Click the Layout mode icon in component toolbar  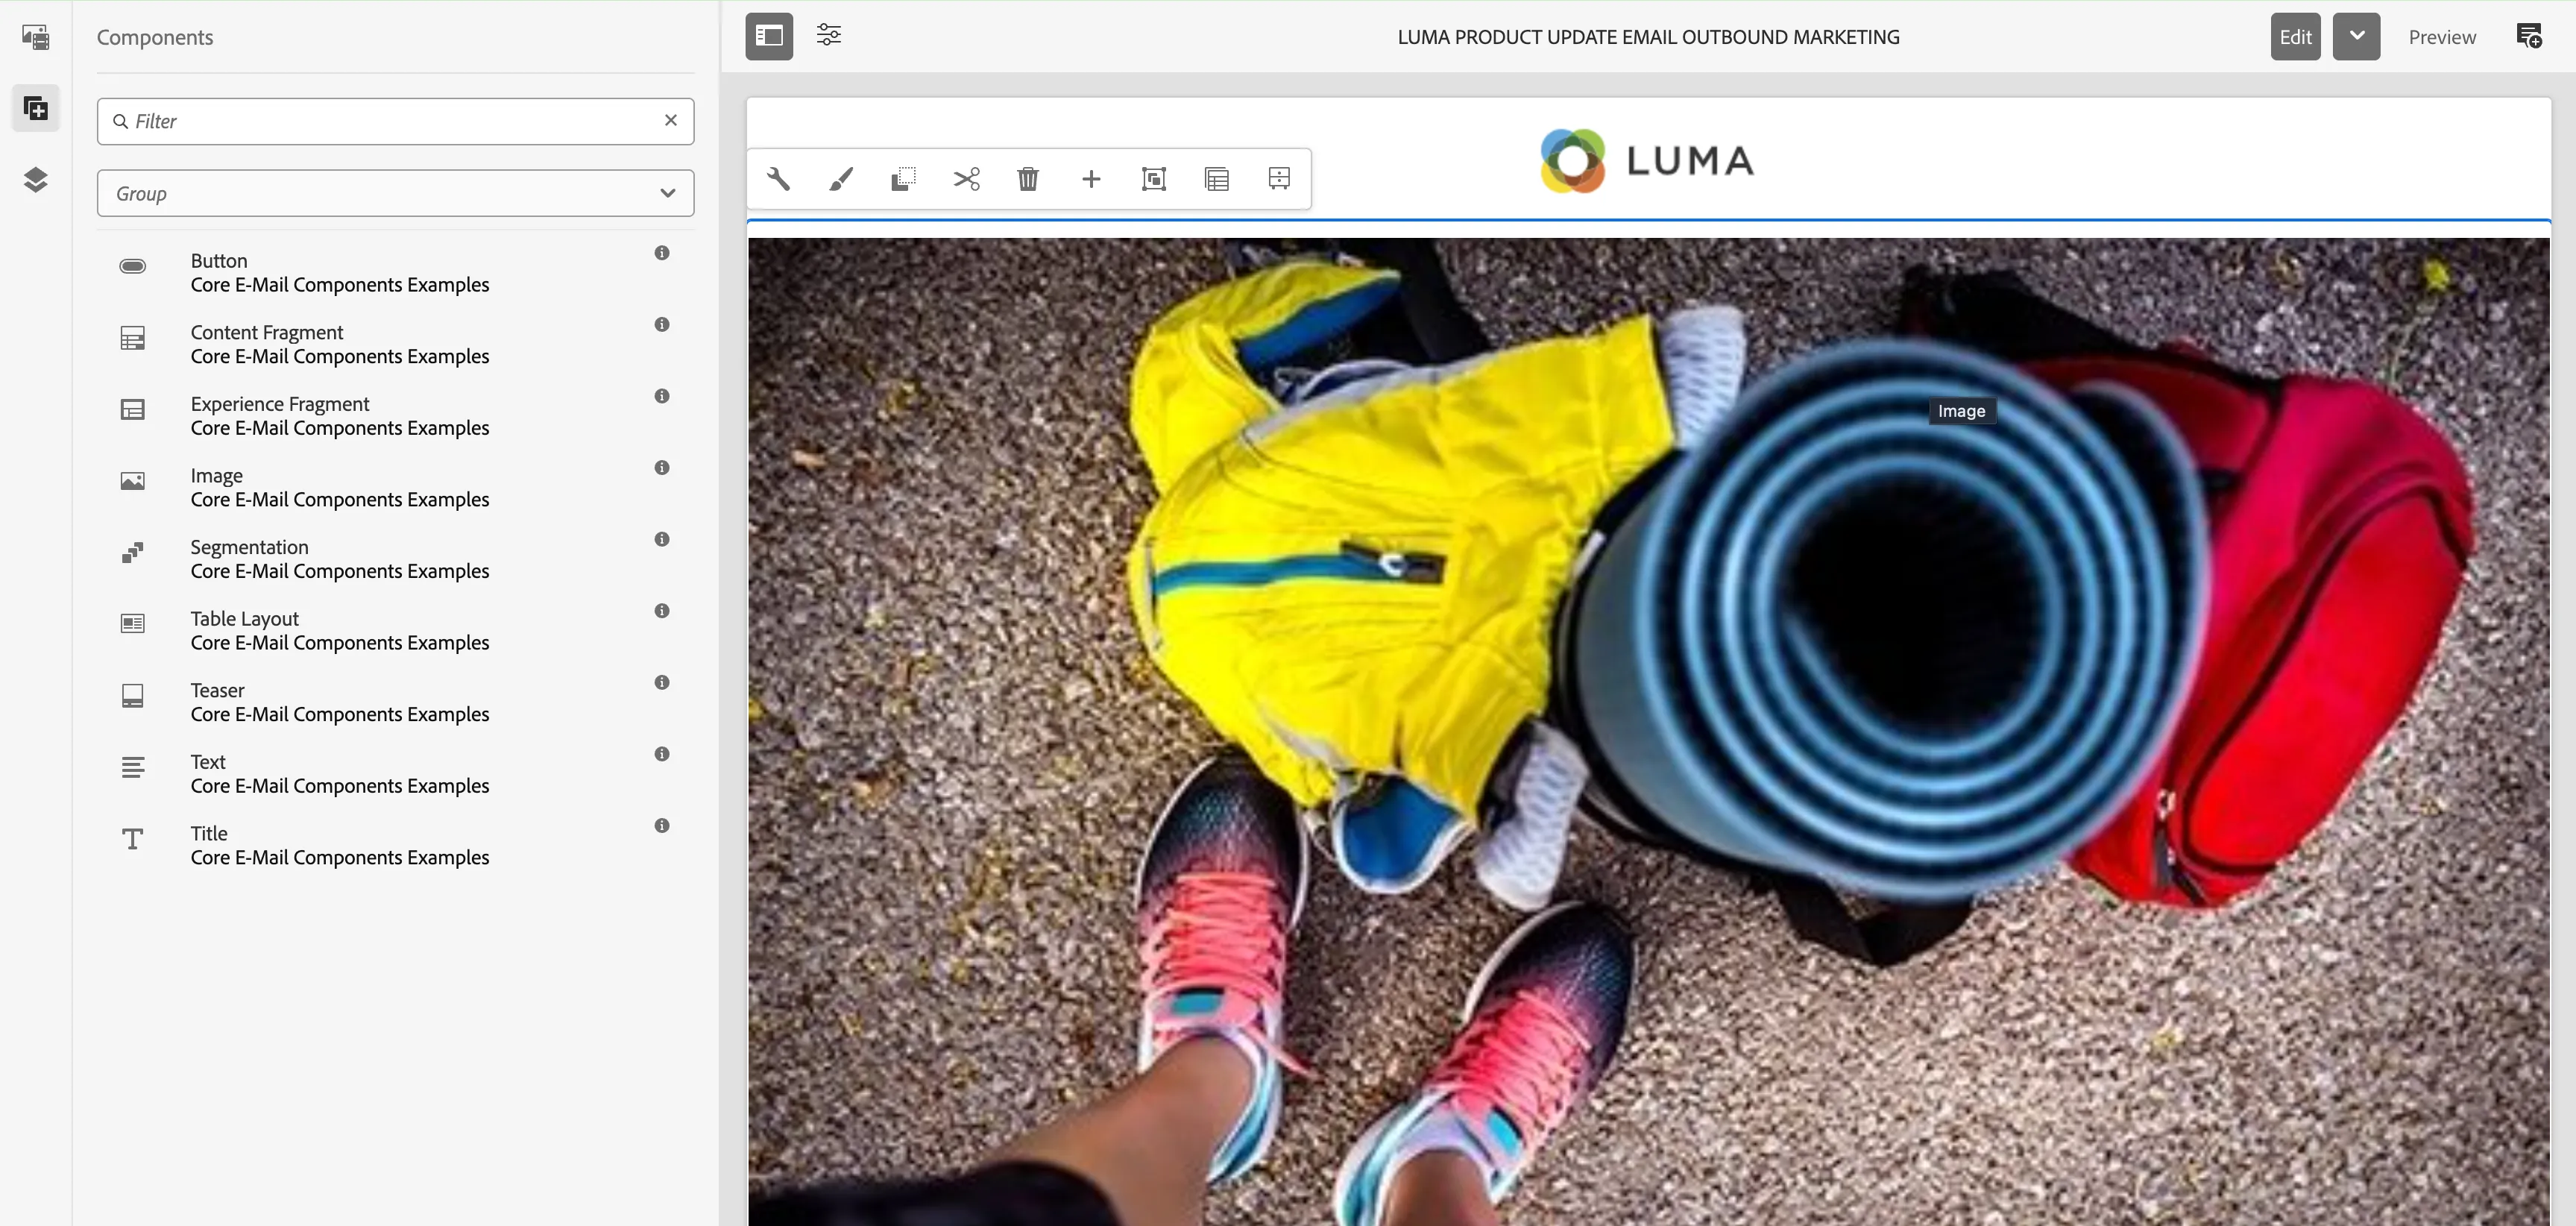pos(1279,179)
